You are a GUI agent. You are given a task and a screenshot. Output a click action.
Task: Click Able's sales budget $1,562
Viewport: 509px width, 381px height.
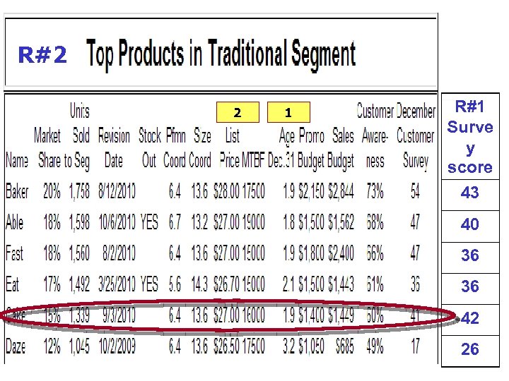(341, 222)
